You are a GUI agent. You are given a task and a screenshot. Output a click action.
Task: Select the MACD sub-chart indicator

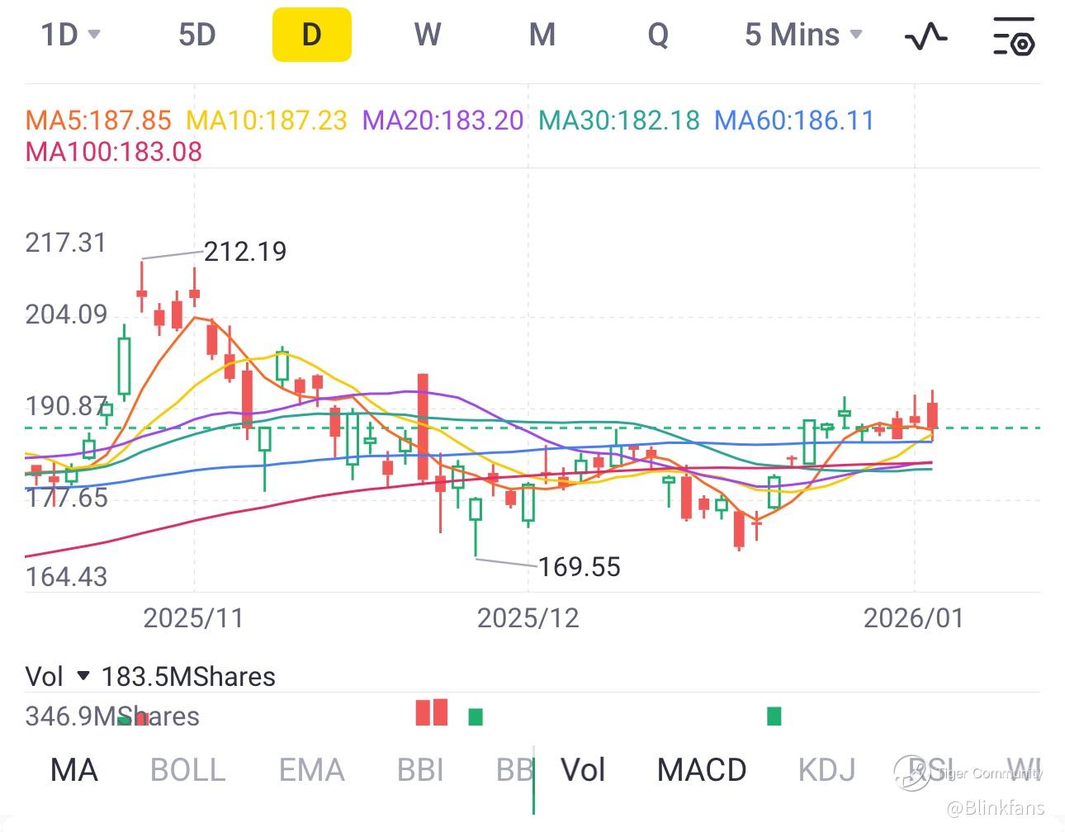point(702,770)
